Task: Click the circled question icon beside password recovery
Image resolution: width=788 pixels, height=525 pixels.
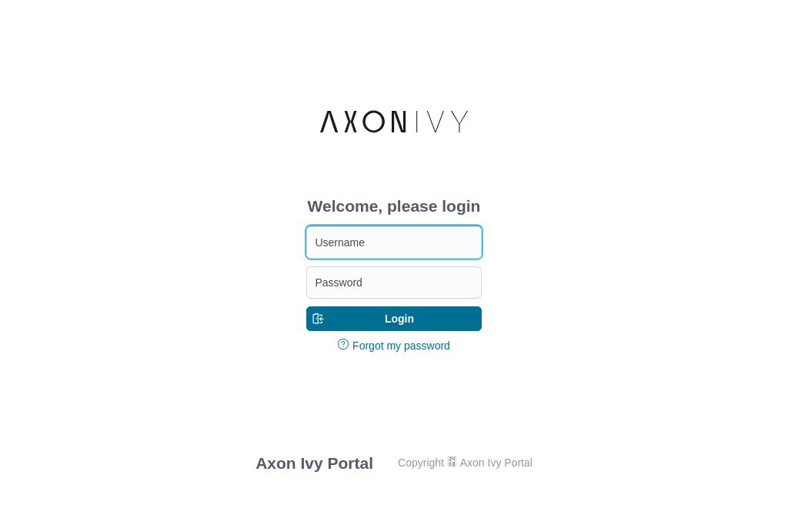Action: (x=343, y=344)
